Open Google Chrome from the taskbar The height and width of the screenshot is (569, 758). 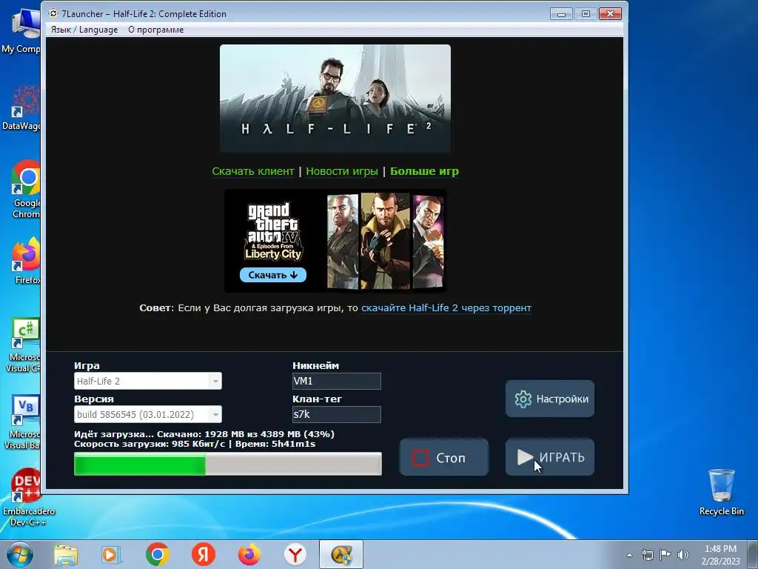[157, 555]
